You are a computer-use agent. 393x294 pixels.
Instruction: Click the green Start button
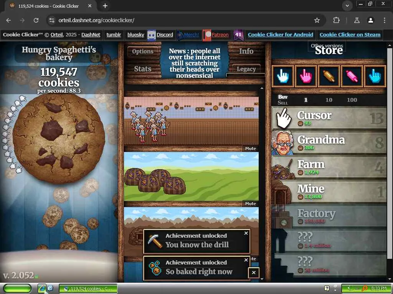(x=17, y=289)
